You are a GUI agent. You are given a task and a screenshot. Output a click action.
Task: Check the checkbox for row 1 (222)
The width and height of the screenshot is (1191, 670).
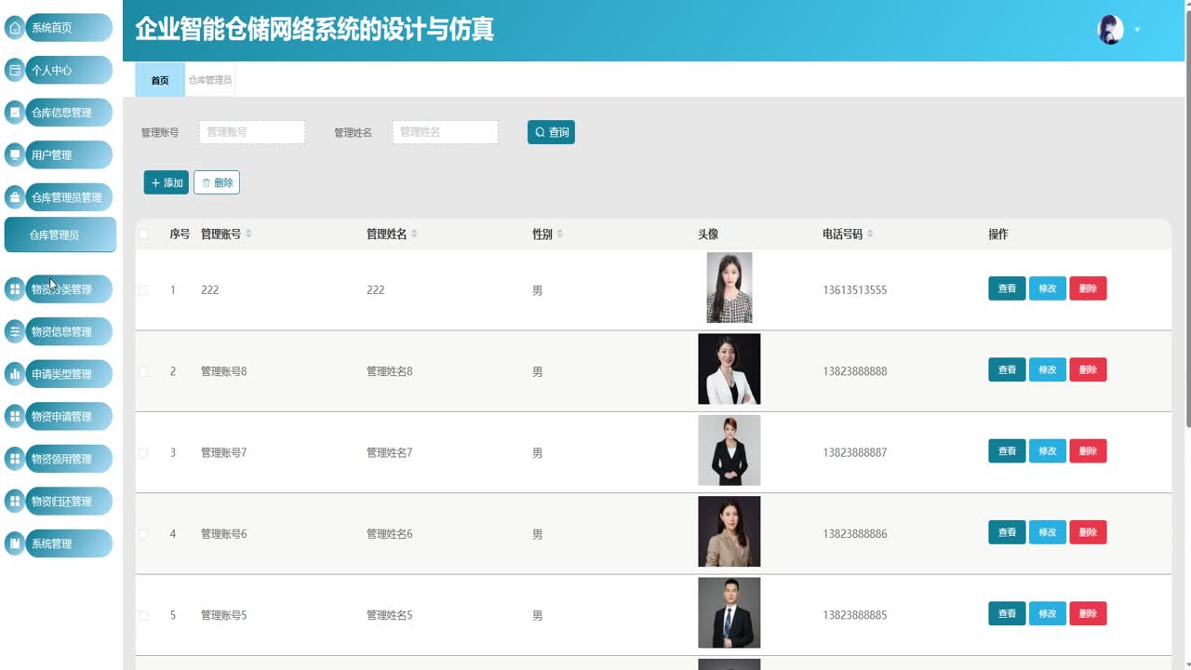(143, 290)
